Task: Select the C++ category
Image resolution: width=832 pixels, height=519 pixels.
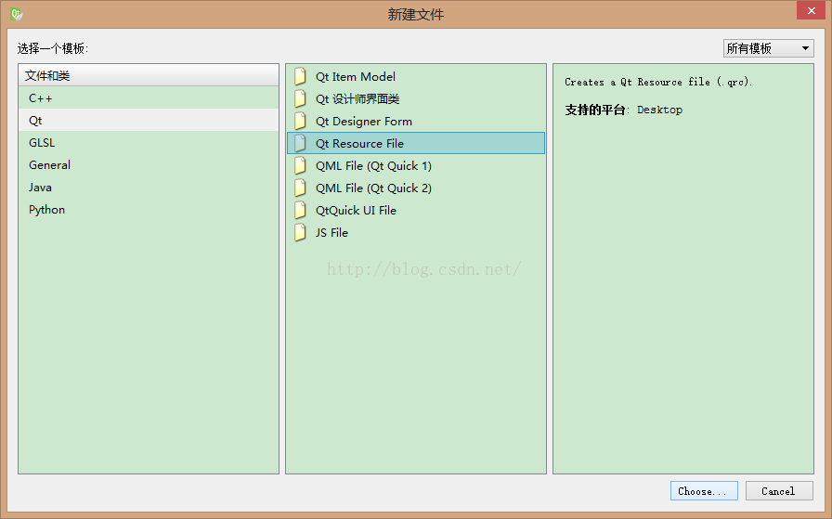Action: coord(149,98)
